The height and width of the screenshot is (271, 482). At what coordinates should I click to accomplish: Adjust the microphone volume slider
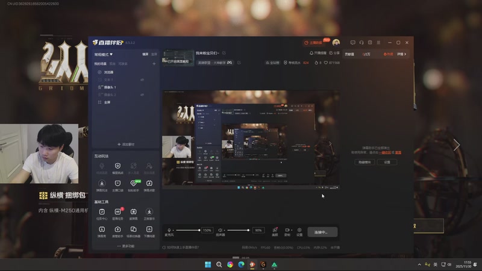click(x=188, y=230)
